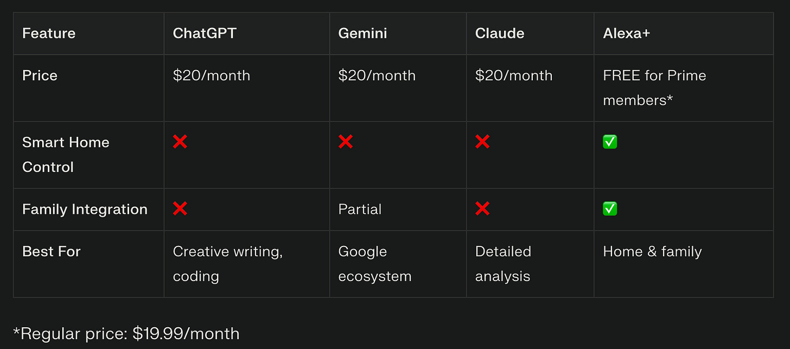Click the red X under Claude Smart Home Control

point(482,142)
